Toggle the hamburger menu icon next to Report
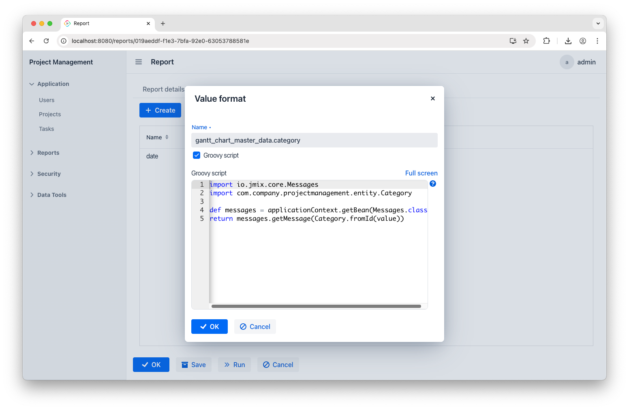 pos(139,62)
